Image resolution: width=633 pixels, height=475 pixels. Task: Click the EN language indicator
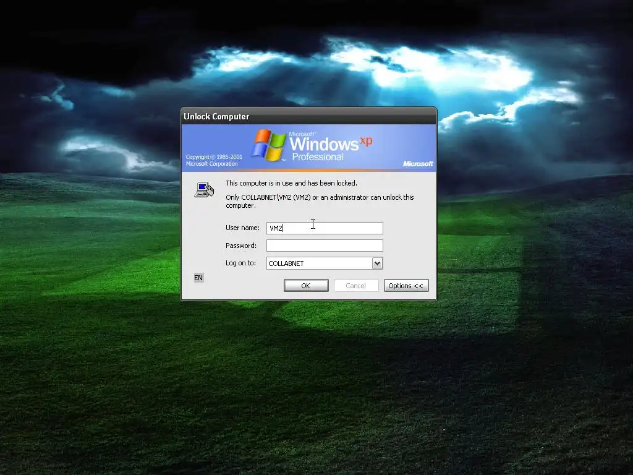tap(198, 278)
